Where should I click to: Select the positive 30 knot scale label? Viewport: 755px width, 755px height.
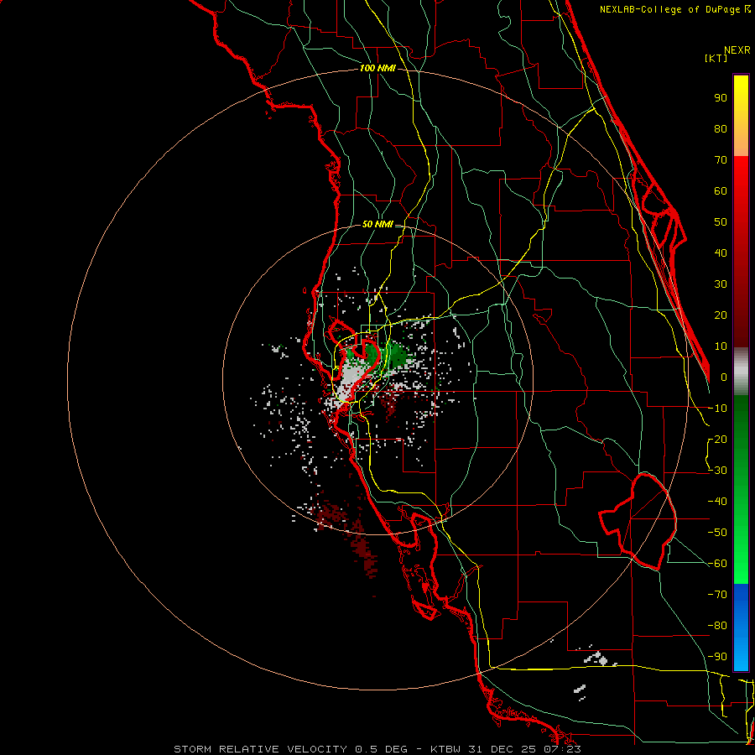[x=721, y=284]
